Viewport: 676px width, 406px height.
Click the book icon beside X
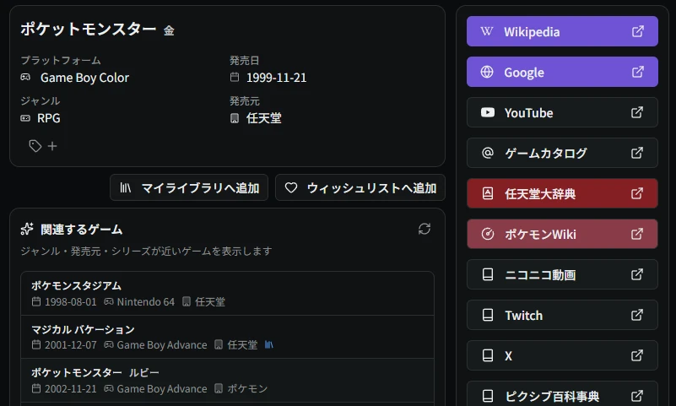click(x=488, y=355)
